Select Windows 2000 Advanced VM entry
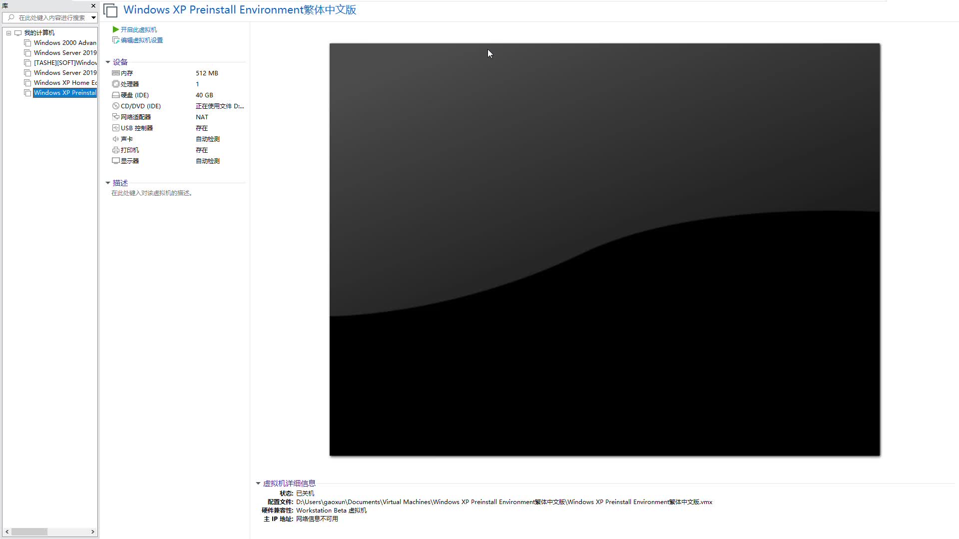 pos(64,42)
